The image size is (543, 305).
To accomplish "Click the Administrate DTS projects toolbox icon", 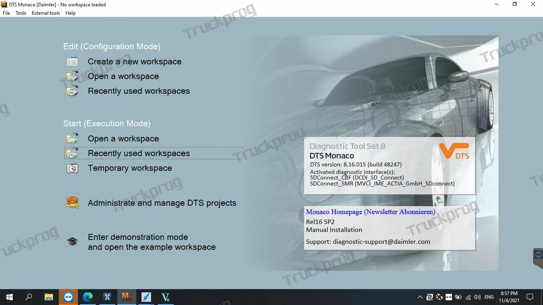I will (x=72, y=203).
